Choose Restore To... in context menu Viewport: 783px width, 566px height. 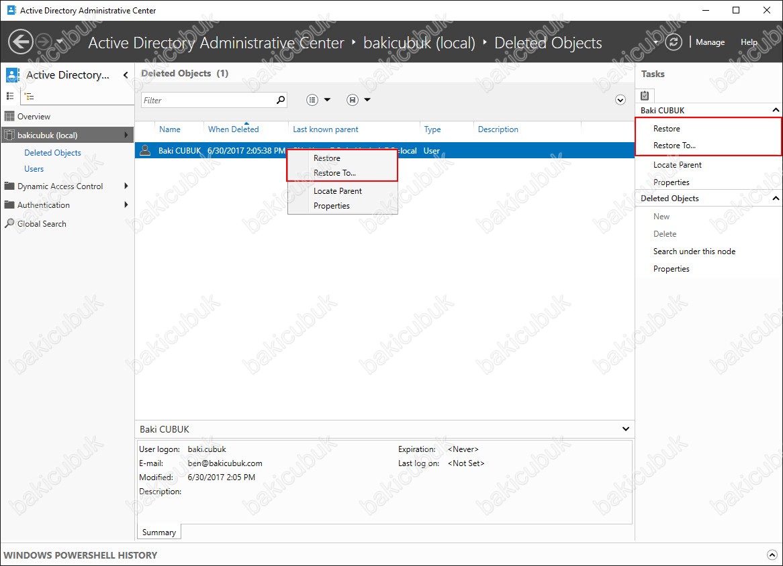[334, 173]
